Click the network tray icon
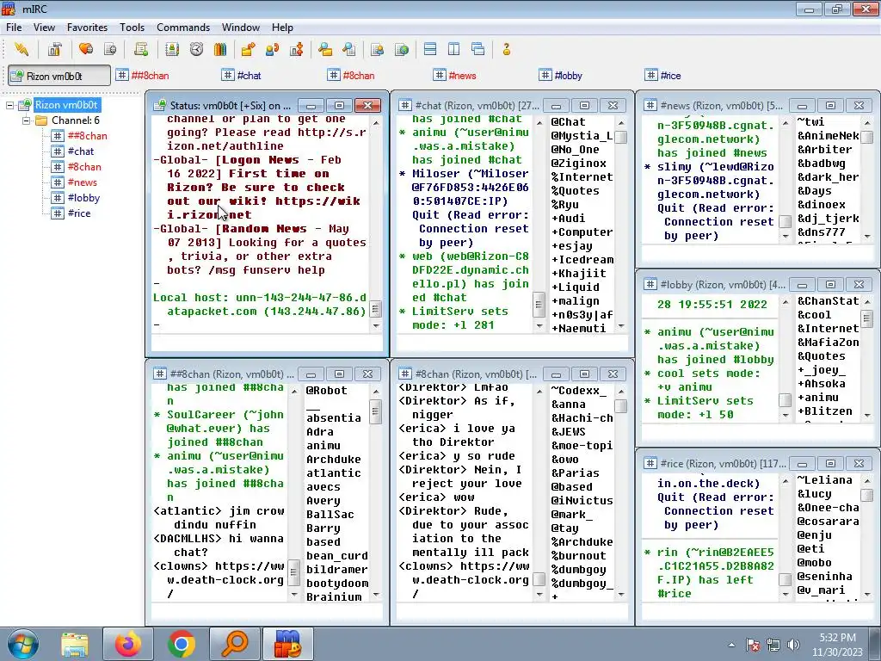The image size is (881, 661). pos(773,645)
